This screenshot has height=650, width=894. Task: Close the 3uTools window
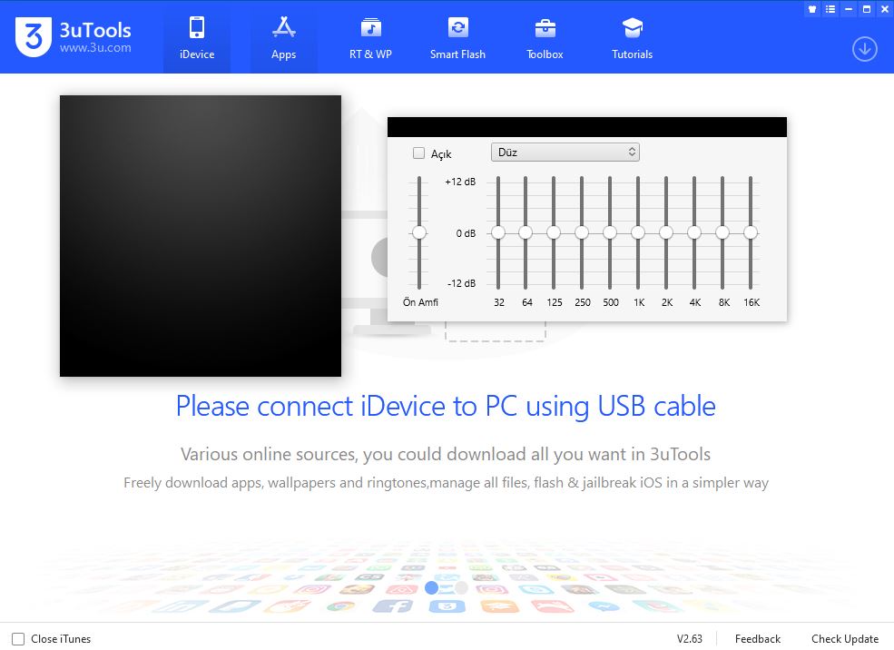885,8
